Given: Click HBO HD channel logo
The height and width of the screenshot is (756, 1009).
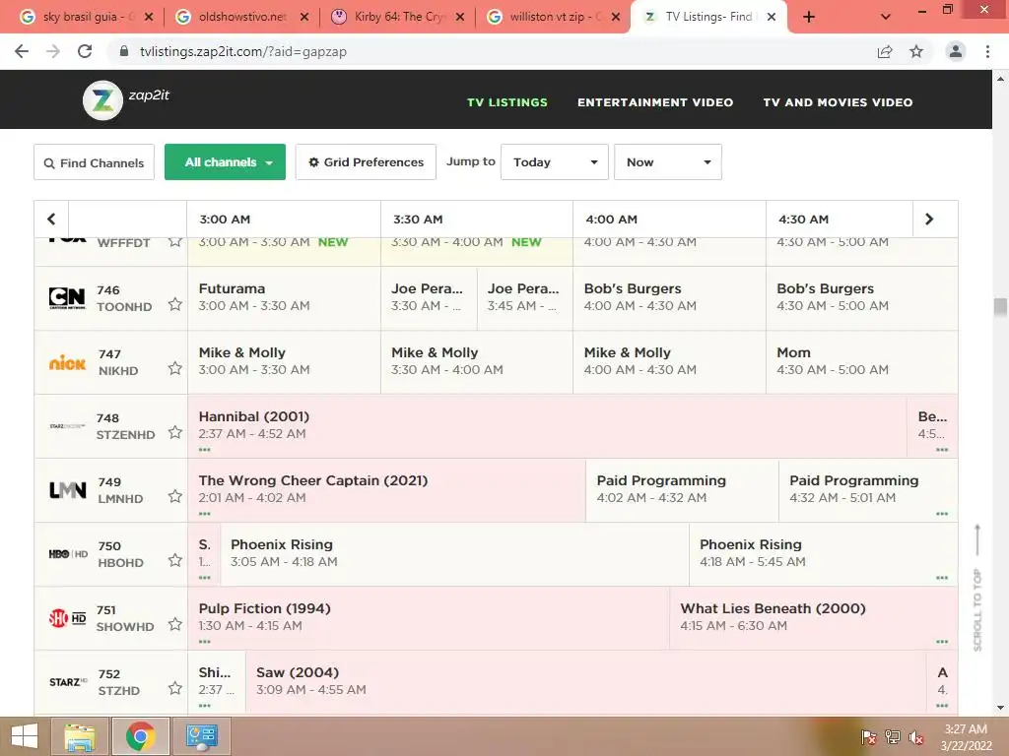Looking at the screenshot, I should (68, 553).
